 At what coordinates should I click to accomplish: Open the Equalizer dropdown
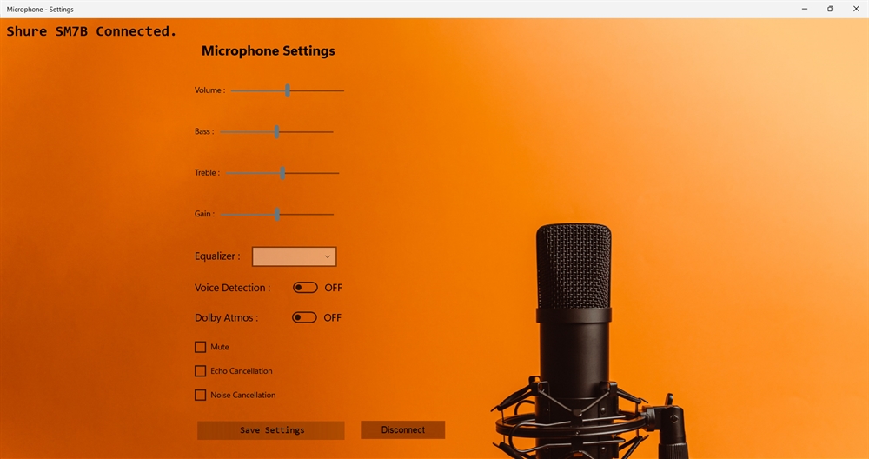tap(295, 256)
